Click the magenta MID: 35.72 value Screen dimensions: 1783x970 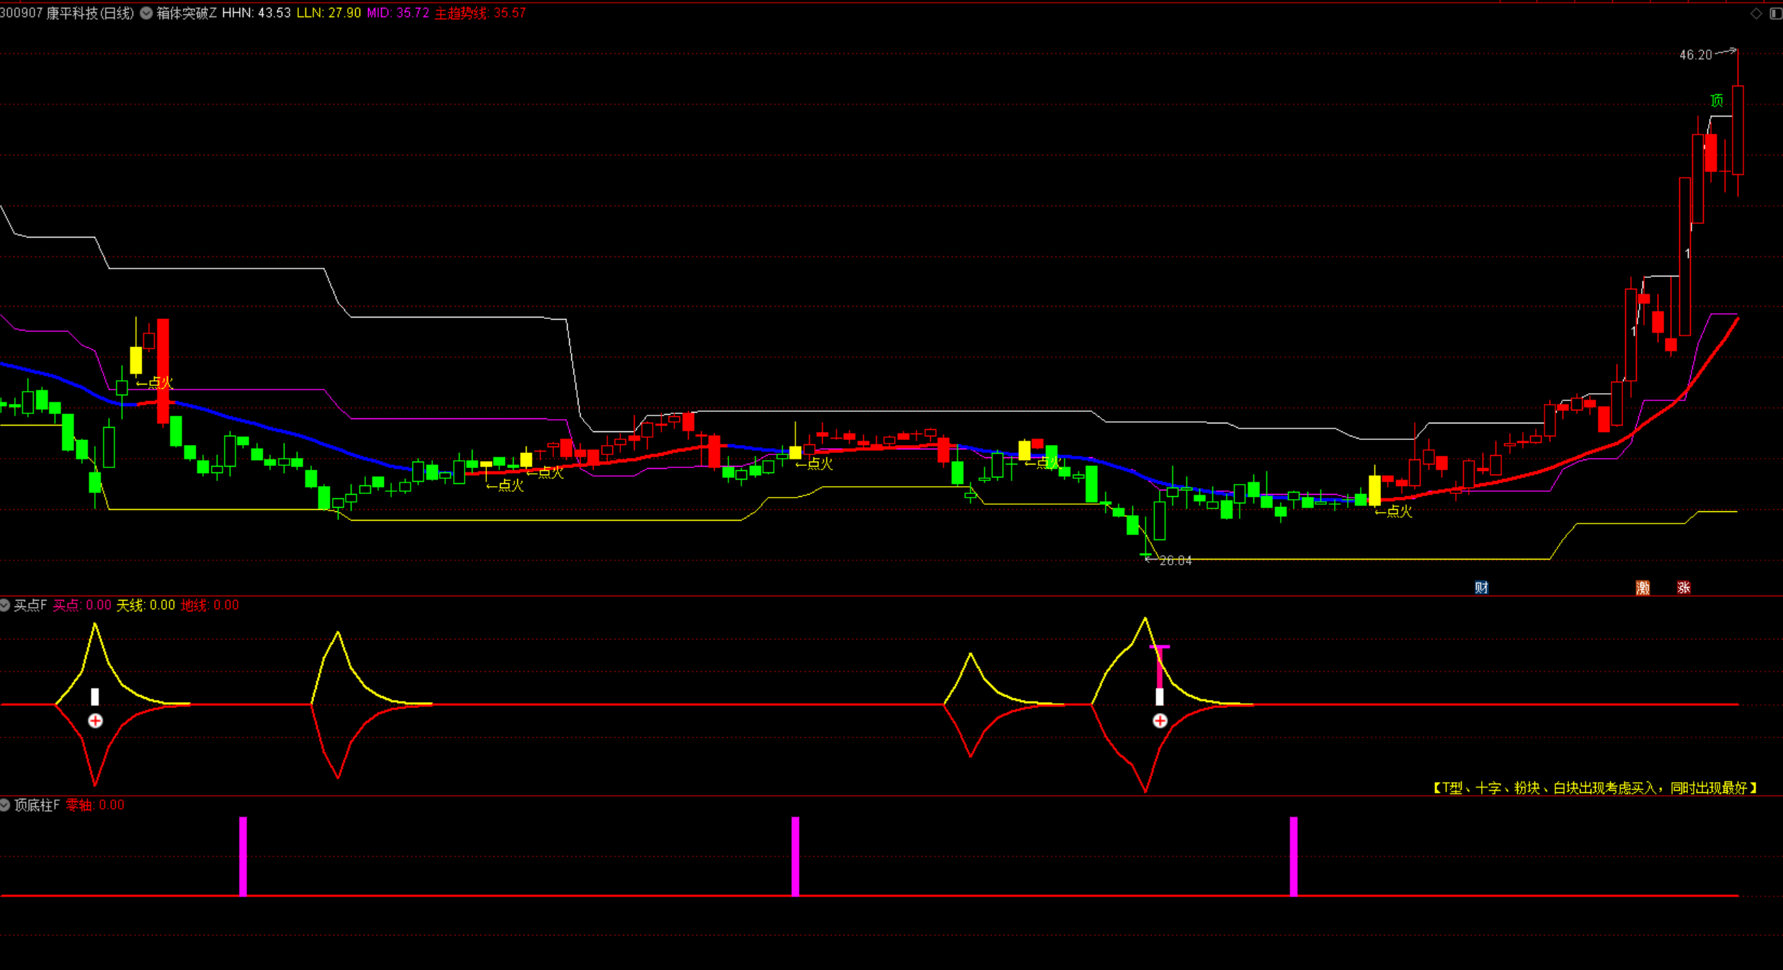(x=398, y=13)
